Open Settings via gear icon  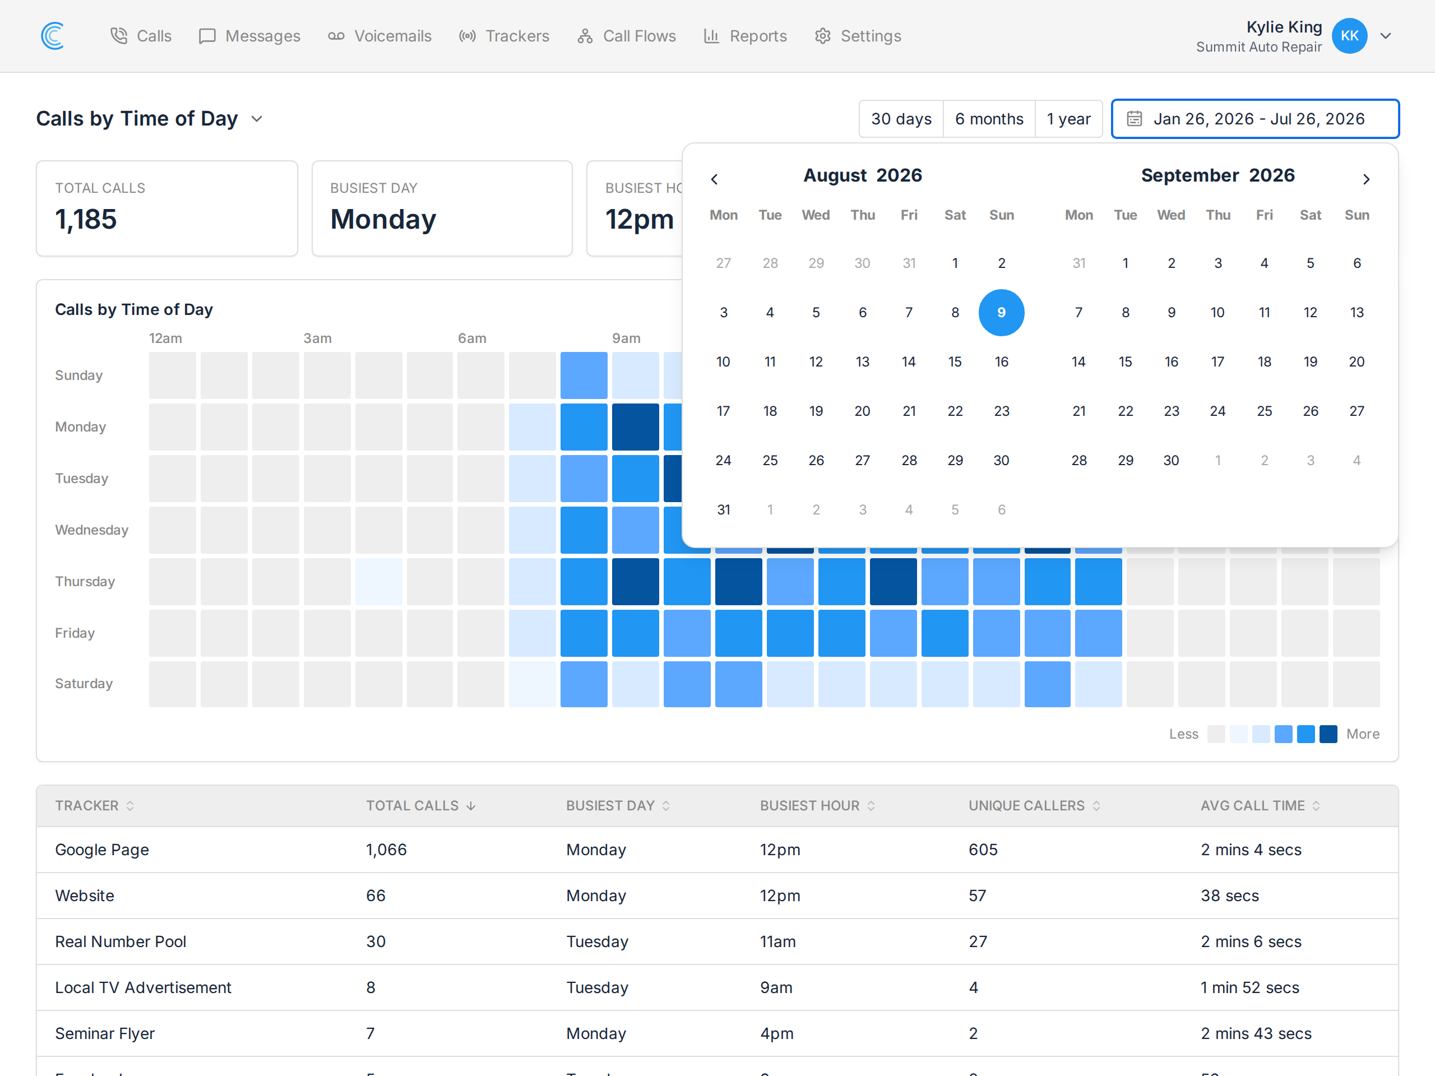click(822, 36)
